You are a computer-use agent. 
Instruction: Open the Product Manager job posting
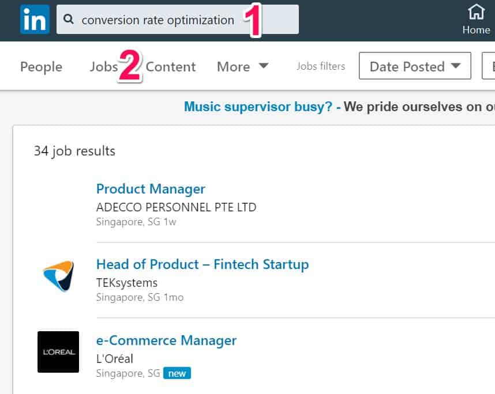coord(151,189)
